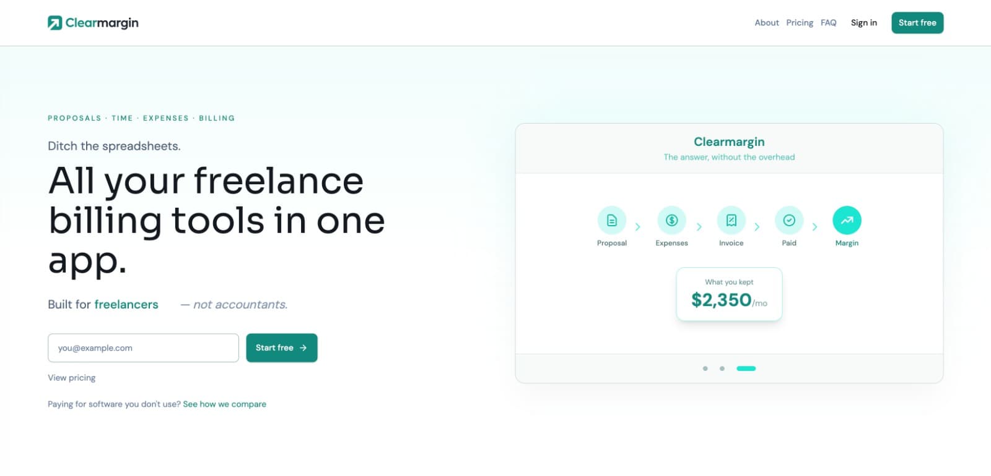Click the Paid checkmark icon
The image size is (991, 476).
coord(789,221)
